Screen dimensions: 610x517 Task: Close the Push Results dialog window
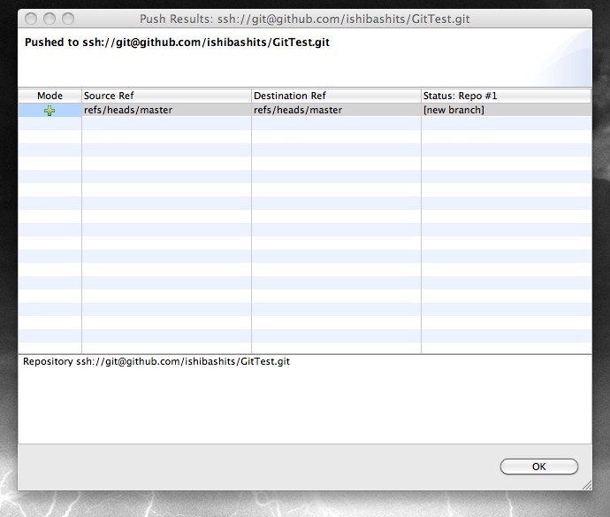[31, 19]
